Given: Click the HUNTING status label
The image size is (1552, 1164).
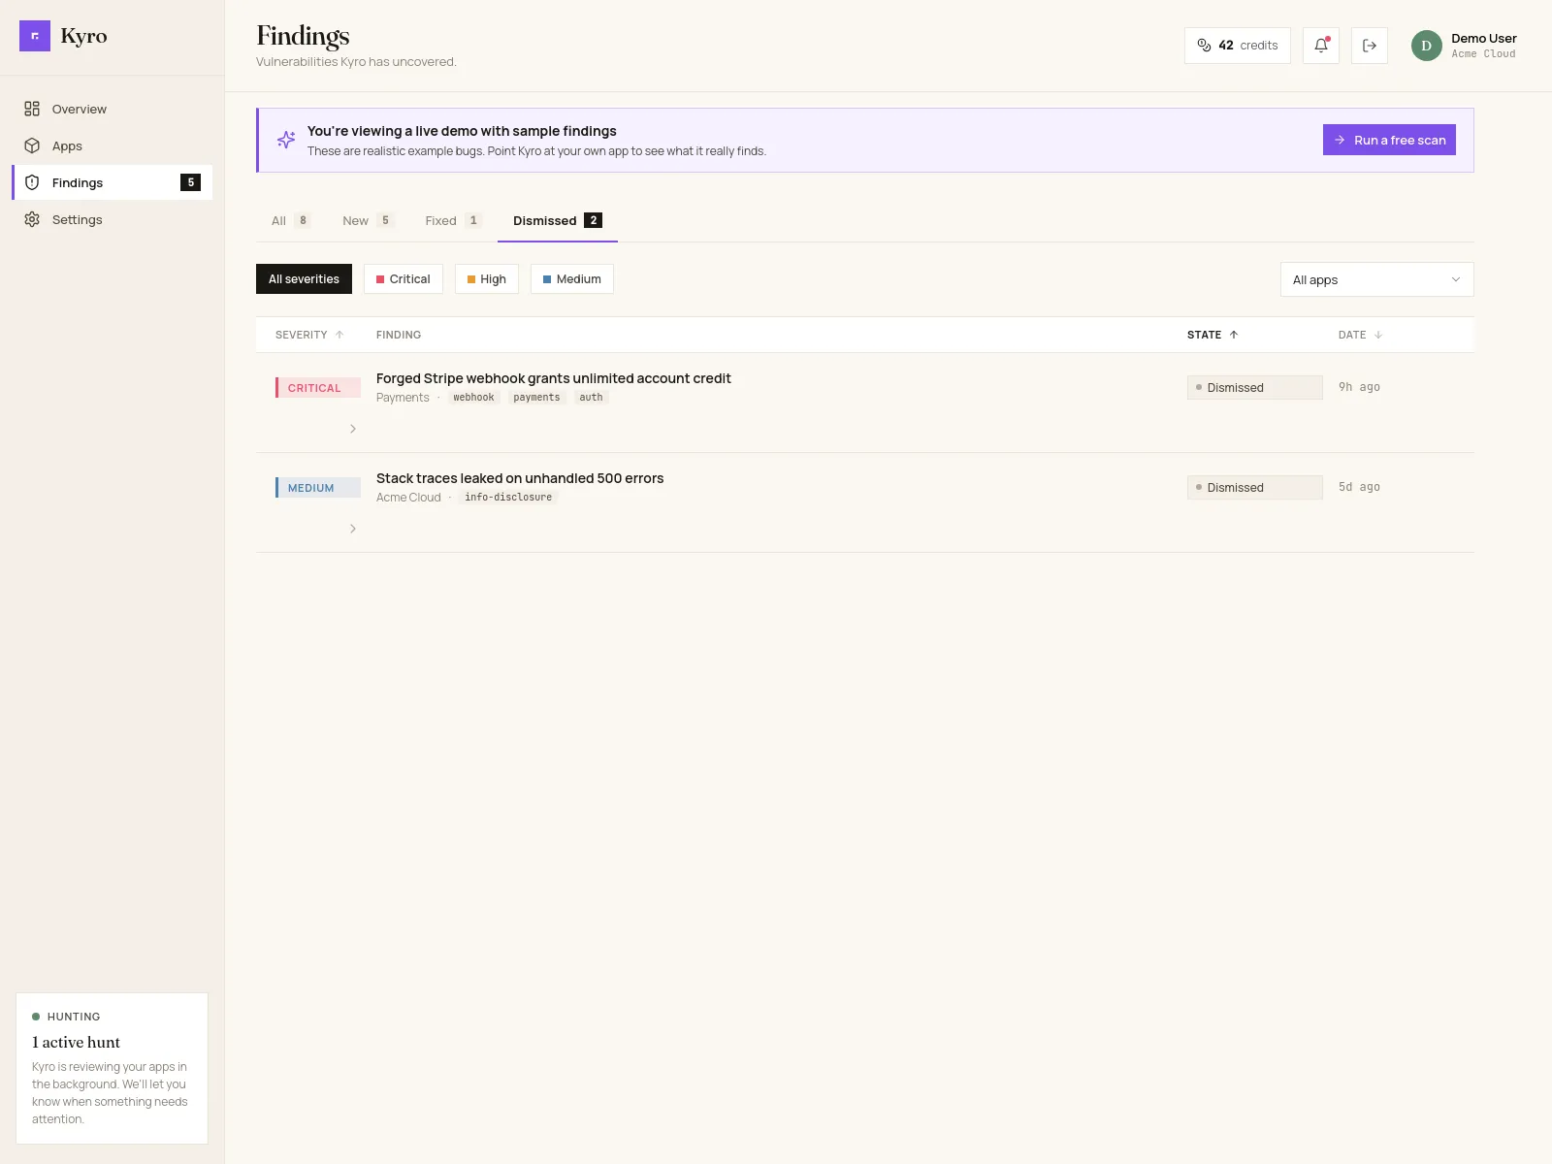Looking at the screenshot, I should (x=74, y=1017).
